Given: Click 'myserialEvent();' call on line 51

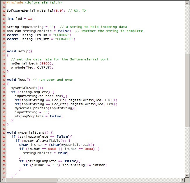Looking at the screenshot, I should tap(27, 88).
